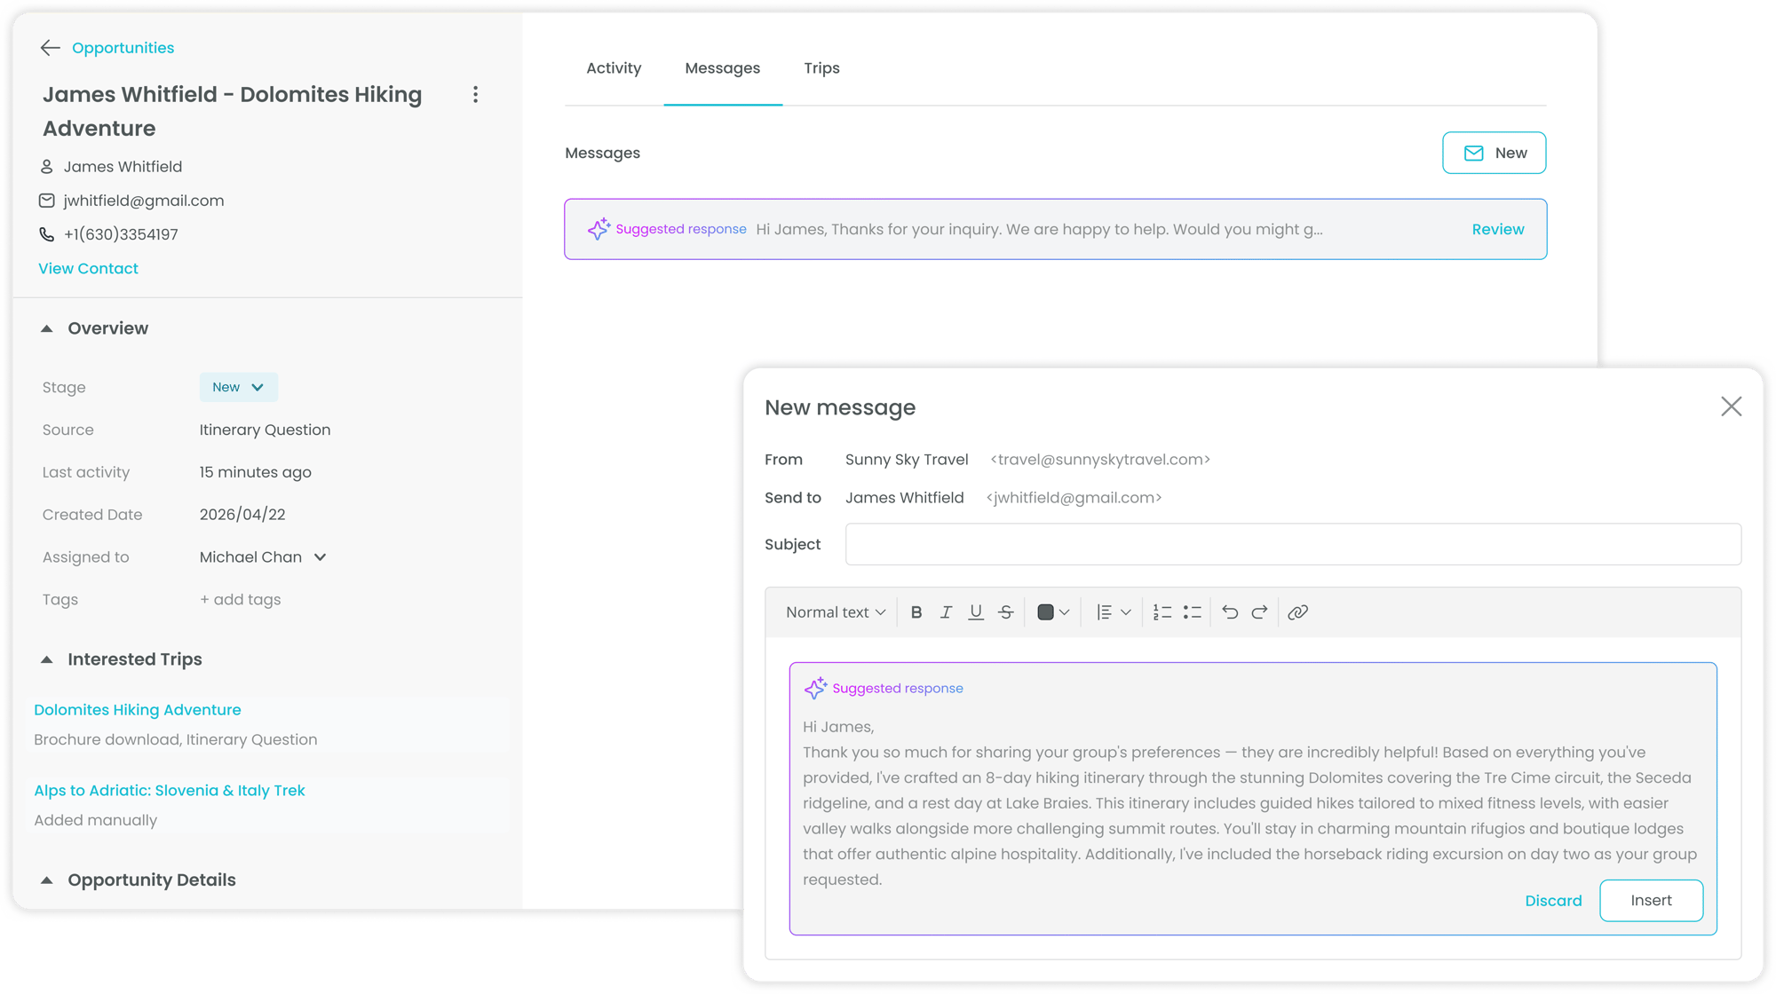Open the Opportunities breadcrumb link

123,48
